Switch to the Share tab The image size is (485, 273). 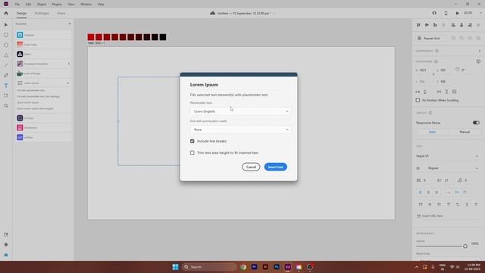pyautogui.click(x=61, y=14)
